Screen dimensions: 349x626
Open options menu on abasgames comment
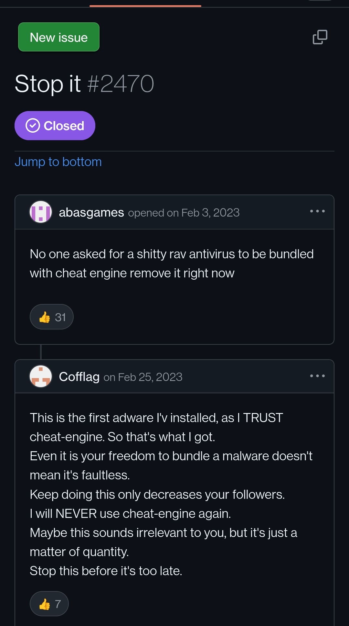pos(317,211)
